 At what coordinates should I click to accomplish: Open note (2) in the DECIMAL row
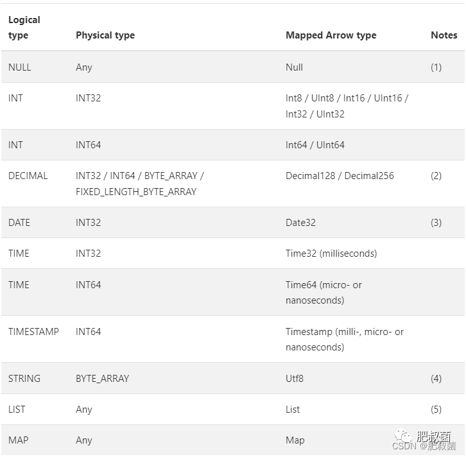click(436, 176)
